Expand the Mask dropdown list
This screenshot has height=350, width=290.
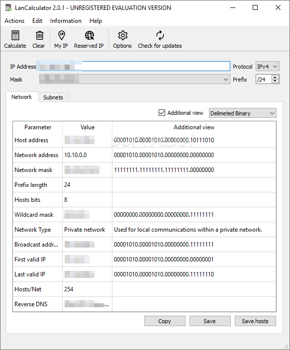(226, 80)
